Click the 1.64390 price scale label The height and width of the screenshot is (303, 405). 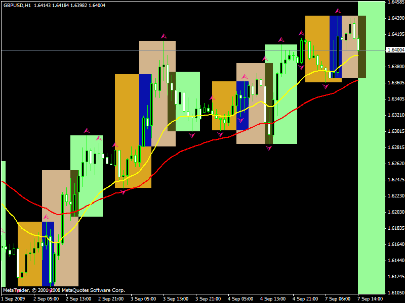click(396, 18)
